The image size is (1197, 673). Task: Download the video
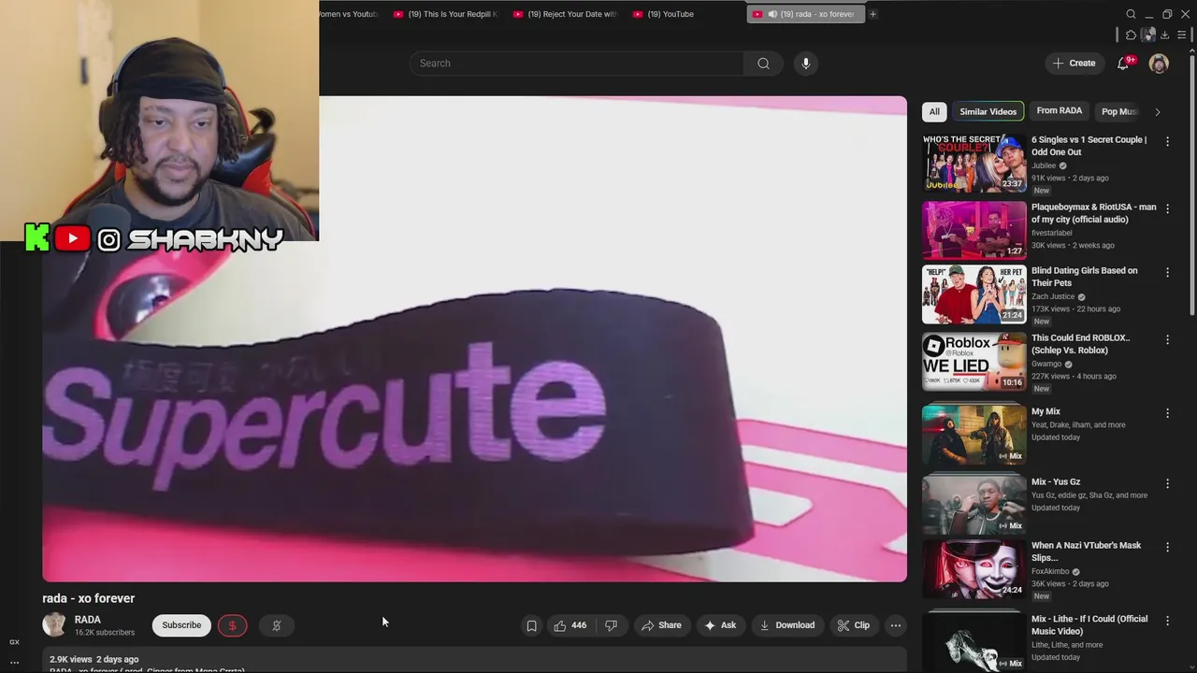(x=786, y=625)
